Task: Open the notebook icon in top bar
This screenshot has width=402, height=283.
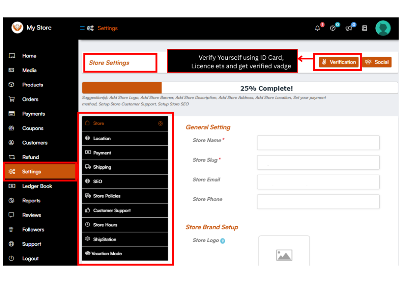Action: [x=364, y=28]
